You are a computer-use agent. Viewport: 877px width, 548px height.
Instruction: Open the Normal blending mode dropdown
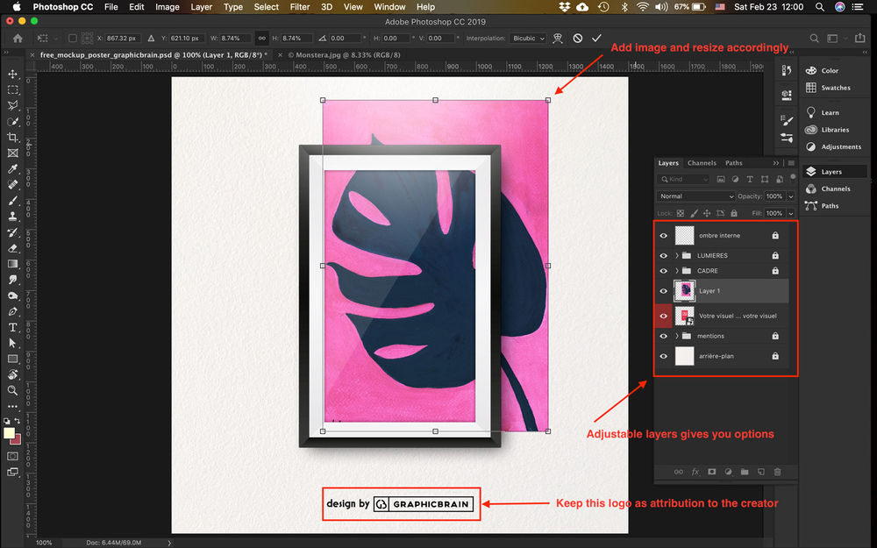click(x=695, y=196)
